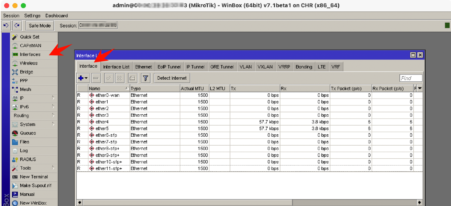The width and height of the screenshot is (451, 206).
Task: Click the Undo arrow in toolbar
Action: pyautogui.click(x=5, y=25)
